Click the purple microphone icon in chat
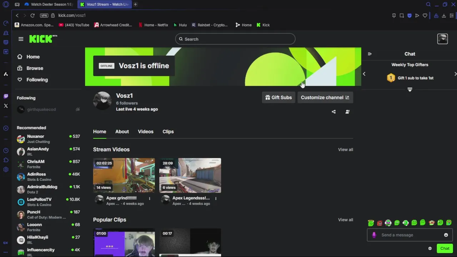The width and height of the screenshot is (457, 257). pyautogui.click(x=374, y=235)
